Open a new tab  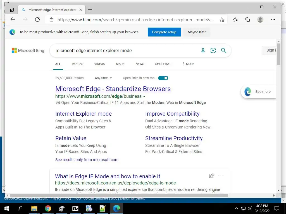(90, 10)
